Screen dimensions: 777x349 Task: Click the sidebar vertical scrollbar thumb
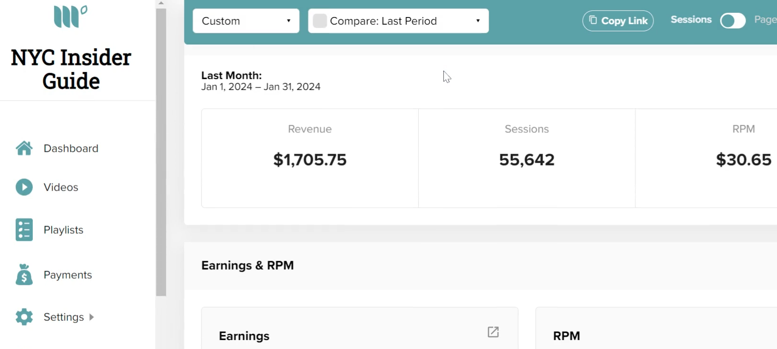[x=161, y=152]
